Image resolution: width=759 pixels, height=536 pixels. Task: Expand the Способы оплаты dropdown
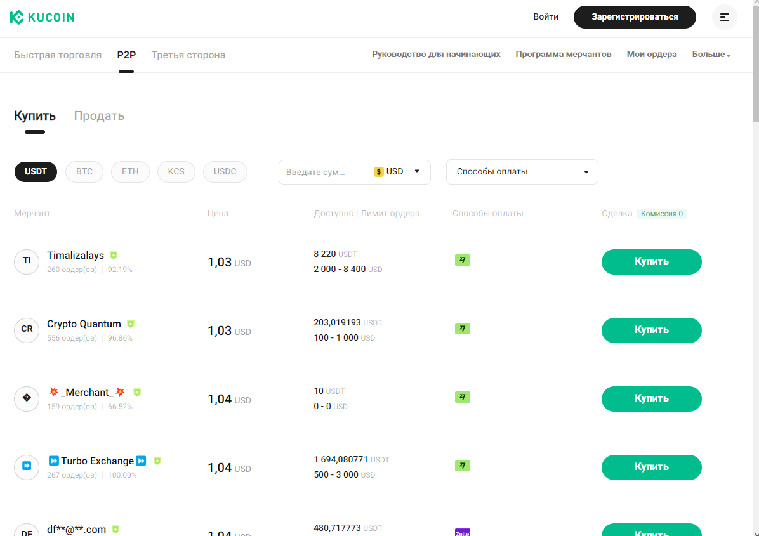point(522,172)
